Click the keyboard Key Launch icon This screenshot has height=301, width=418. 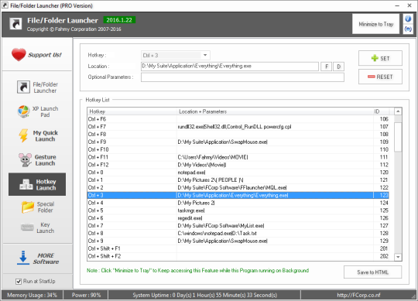click(27, 227)
